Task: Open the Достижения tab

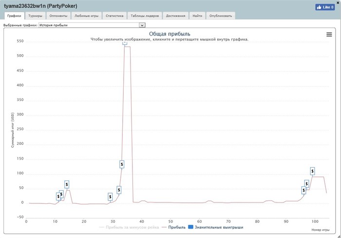Action: click(x=175, y=16)
